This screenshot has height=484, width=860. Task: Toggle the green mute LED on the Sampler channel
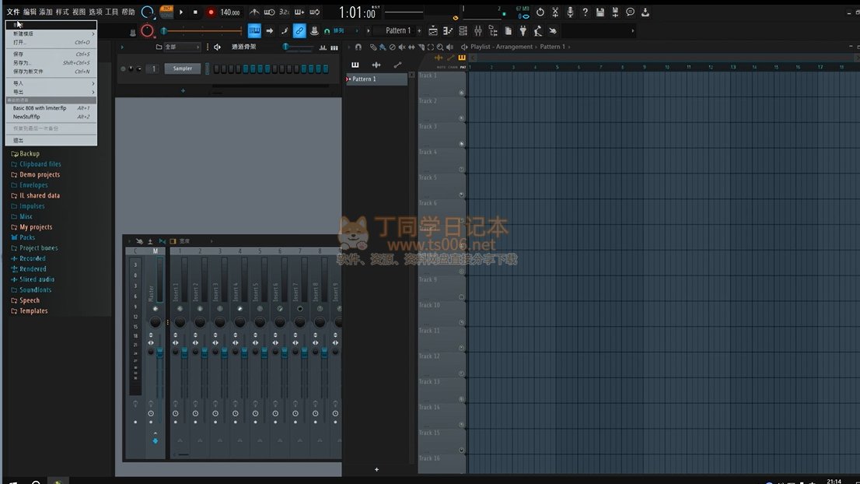tap(123, 68)
